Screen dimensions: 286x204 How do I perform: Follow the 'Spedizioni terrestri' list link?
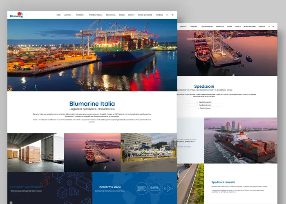click(205, 105)
